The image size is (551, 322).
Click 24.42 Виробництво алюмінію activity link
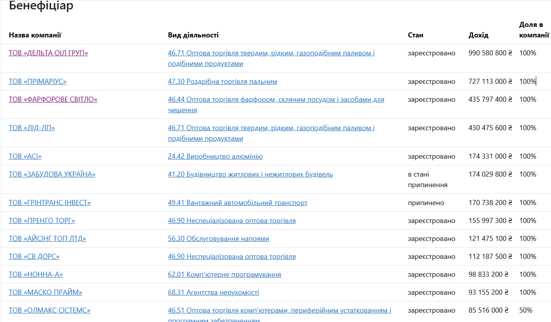pyautogui.click(x=215, y=156)
